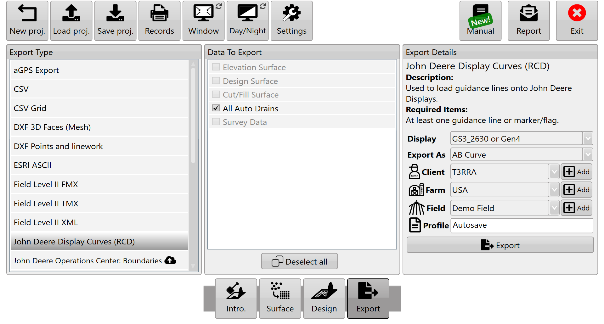Check the Cut/Fill Surface checkbox
The image size is (604, 324).
(216, 94)
